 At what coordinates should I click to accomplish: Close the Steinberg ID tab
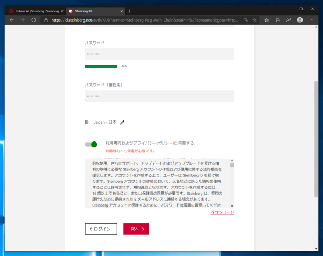coord(122,11)
